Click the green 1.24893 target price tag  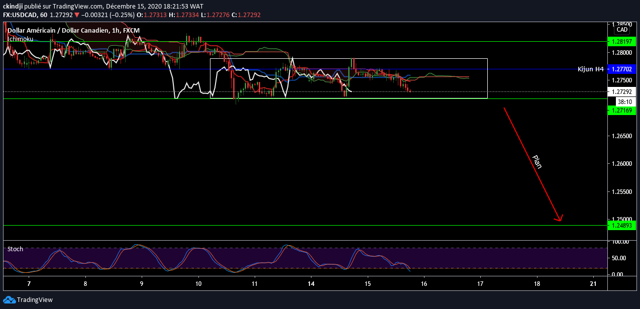[x=622, y=226]
